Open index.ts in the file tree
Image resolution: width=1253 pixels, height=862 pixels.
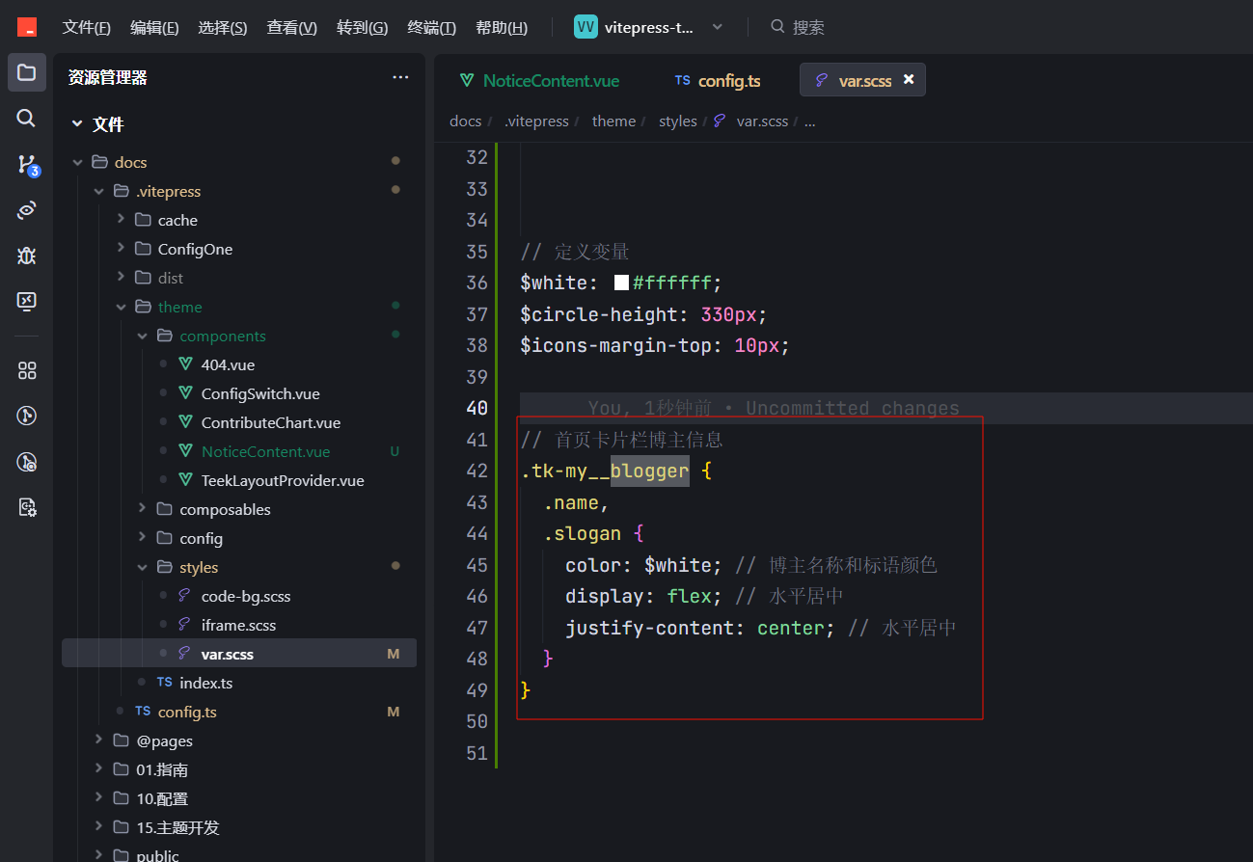pos(205,683)
